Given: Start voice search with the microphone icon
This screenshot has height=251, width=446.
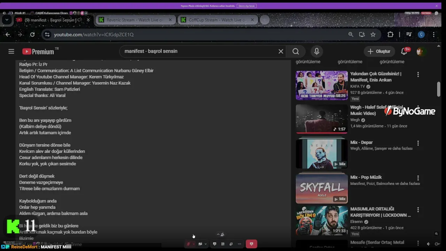Looking at the screenshot, I should [316, 51].
